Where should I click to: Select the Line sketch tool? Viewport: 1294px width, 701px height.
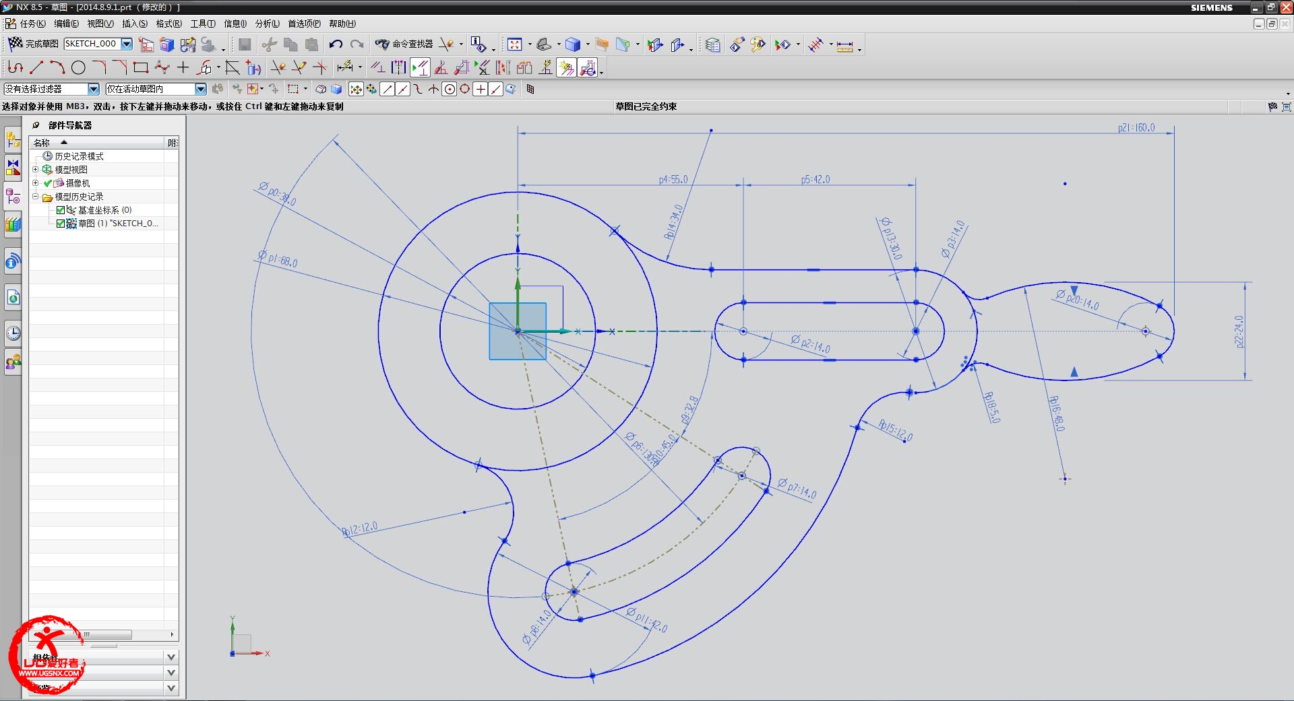click(x=36, y=67)
